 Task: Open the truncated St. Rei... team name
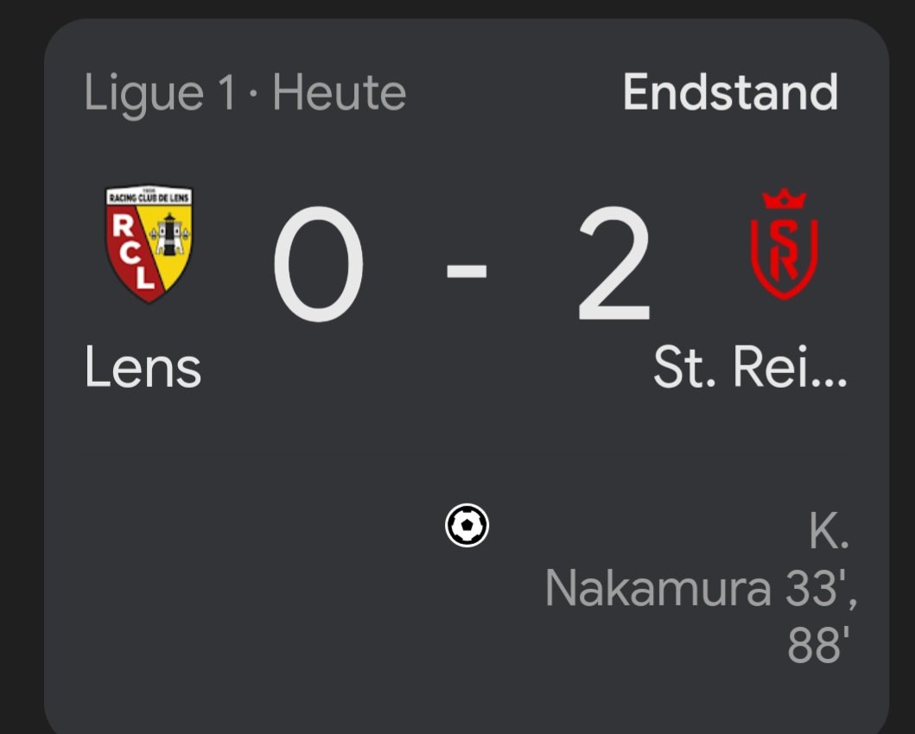tap(750, 367)
